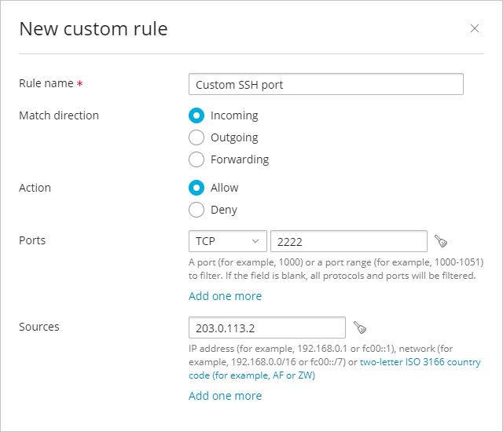Click the port number field showing 2222
The image size is (503, 432).
click(x=349, y=241)
